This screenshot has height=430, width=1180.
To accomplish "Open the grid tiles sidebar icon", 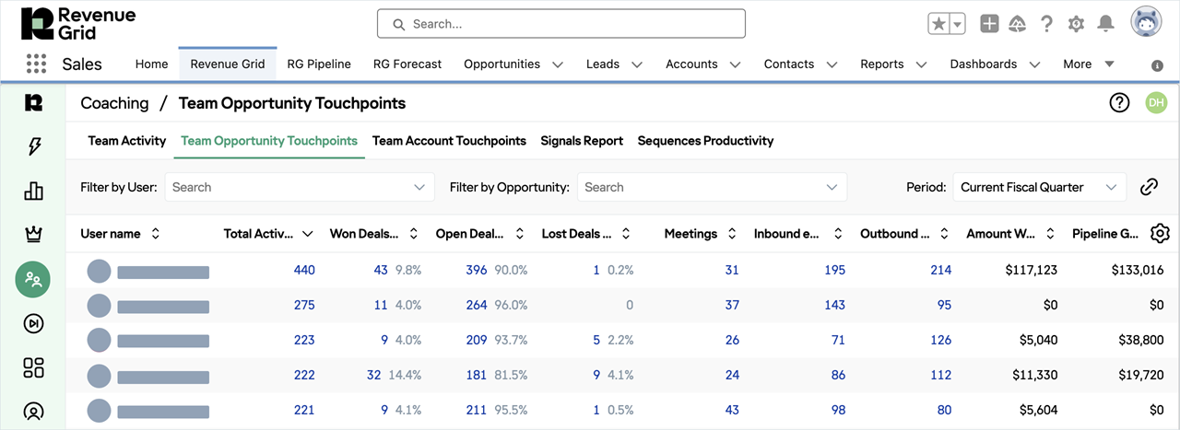I will pyautogui.click(x=34, y=367).
